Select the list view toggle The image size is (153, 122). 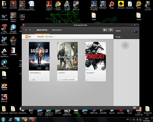(x=30, y=37)
